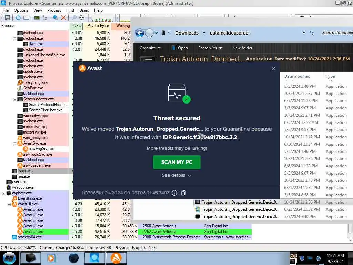The height and width of the screenshot is (265, 353).
Task: Open the Process menu
Action: [x=54, y=10]
